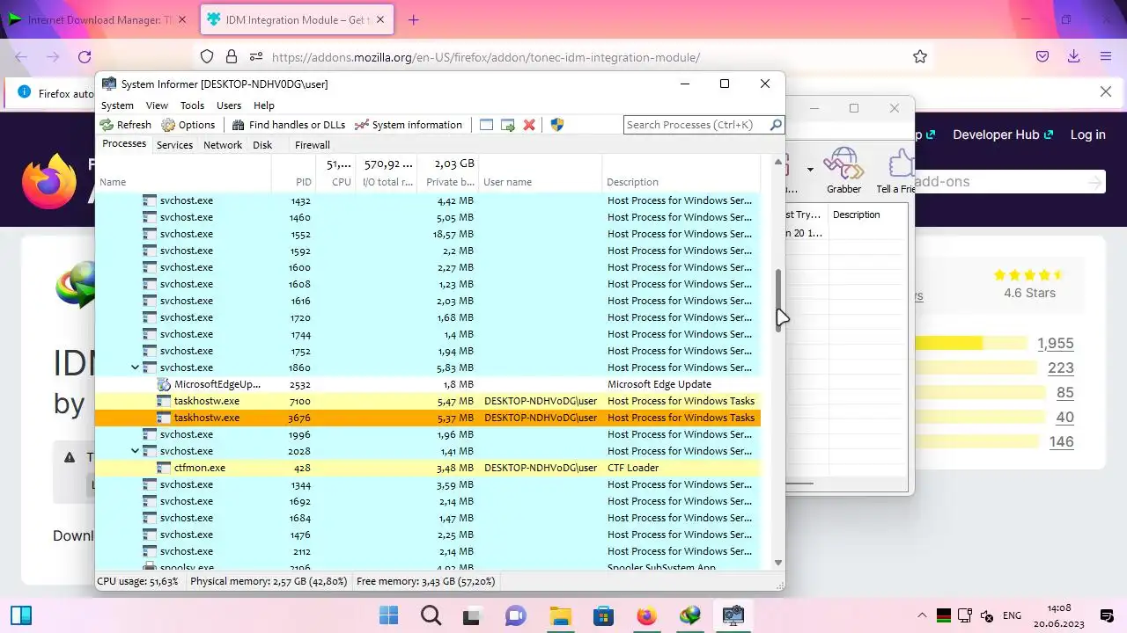Image resolution: width=1127 pixels, height=633 pixels.
Task: Click the Tell a Friend icon in IDM
Action: (895, 171)
